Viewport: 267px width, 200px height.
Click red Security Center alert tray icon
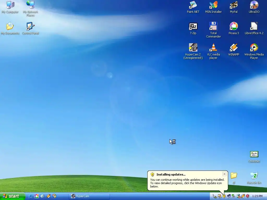pyautogui.click(x=248, y=196)
